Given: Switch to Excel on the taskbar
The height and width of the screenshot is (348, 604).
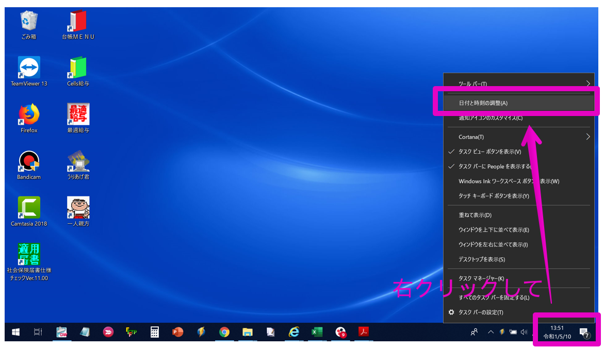Looking at the screenshot, I should pos(317,332).
